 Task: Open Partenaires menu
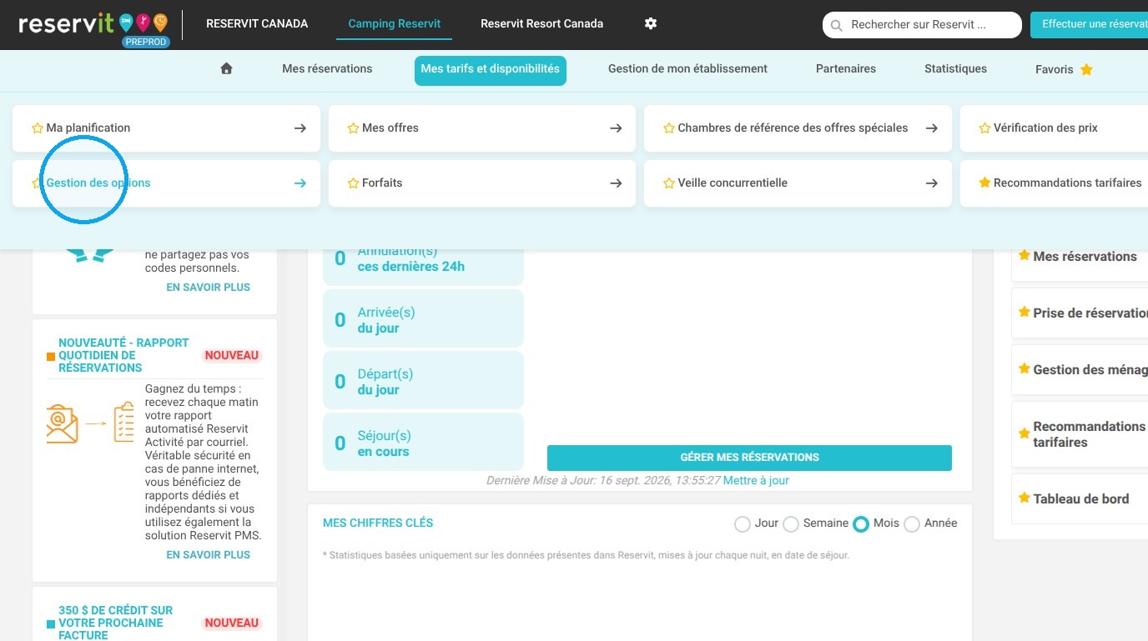[846, 69]
